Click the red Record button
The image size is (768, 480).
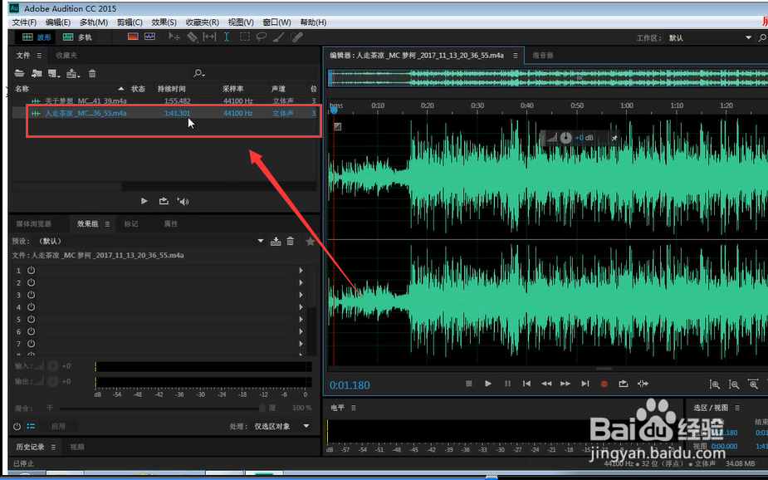point(604,384)
